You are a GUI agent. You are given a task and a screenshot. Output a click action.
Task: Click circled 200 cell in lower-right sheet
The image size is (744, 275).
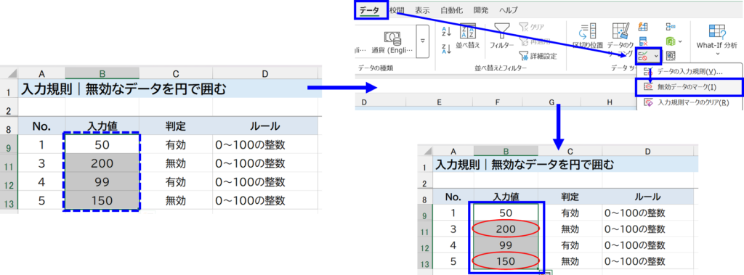tap(506, 229)
